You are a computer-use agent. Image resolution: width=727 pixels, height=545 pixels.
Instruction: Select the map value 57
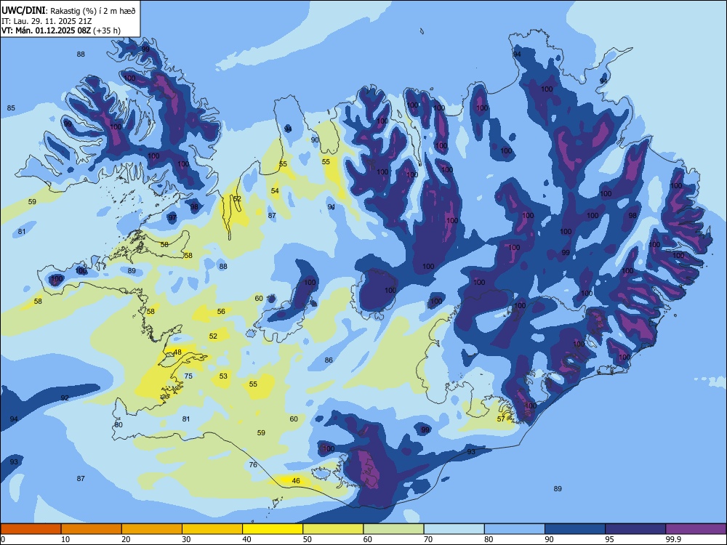point(501,419)
